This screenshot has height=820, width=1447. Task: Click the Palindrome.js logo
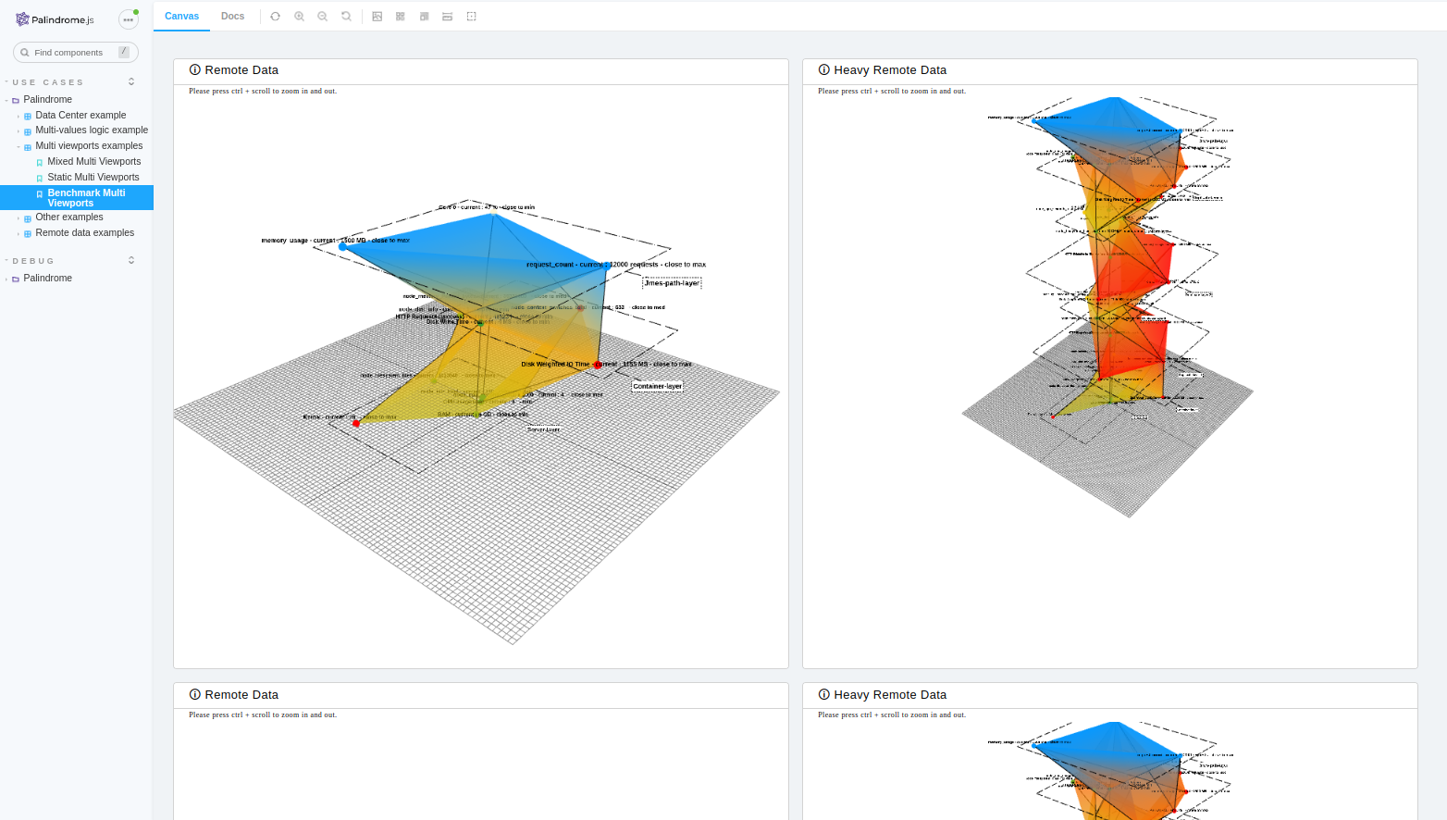point(55,19)
